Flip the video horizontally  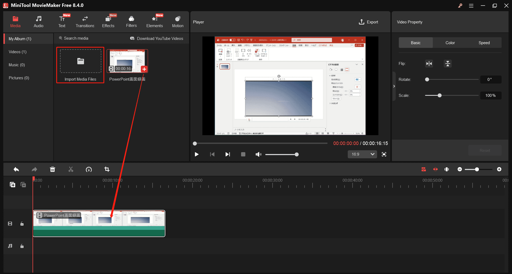[x=429, y=64]
